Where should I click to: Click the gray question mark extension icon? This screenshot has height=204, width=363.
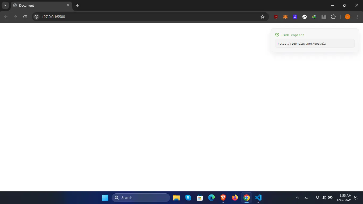coord(324,17)
